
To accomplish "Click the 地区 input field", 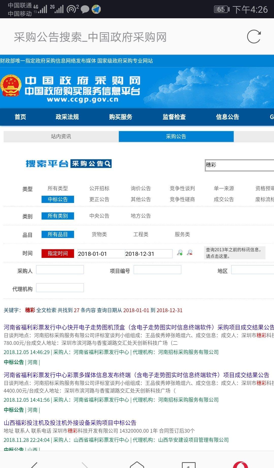I will pos(253,270).
